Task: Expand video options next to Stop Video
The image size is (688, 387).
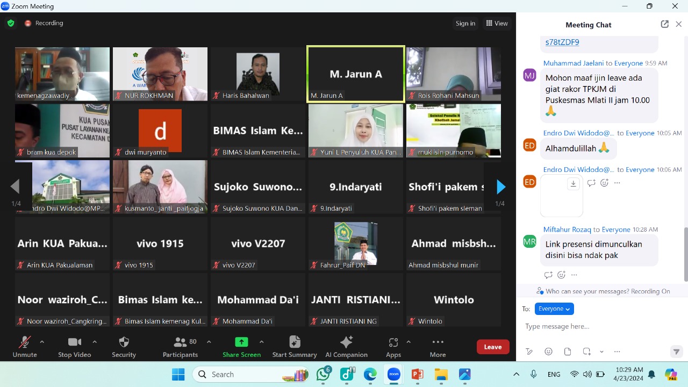Action: [x=95, y=342]
